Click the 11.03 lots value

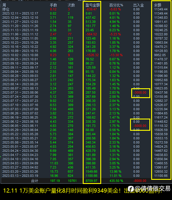(54, 163)
